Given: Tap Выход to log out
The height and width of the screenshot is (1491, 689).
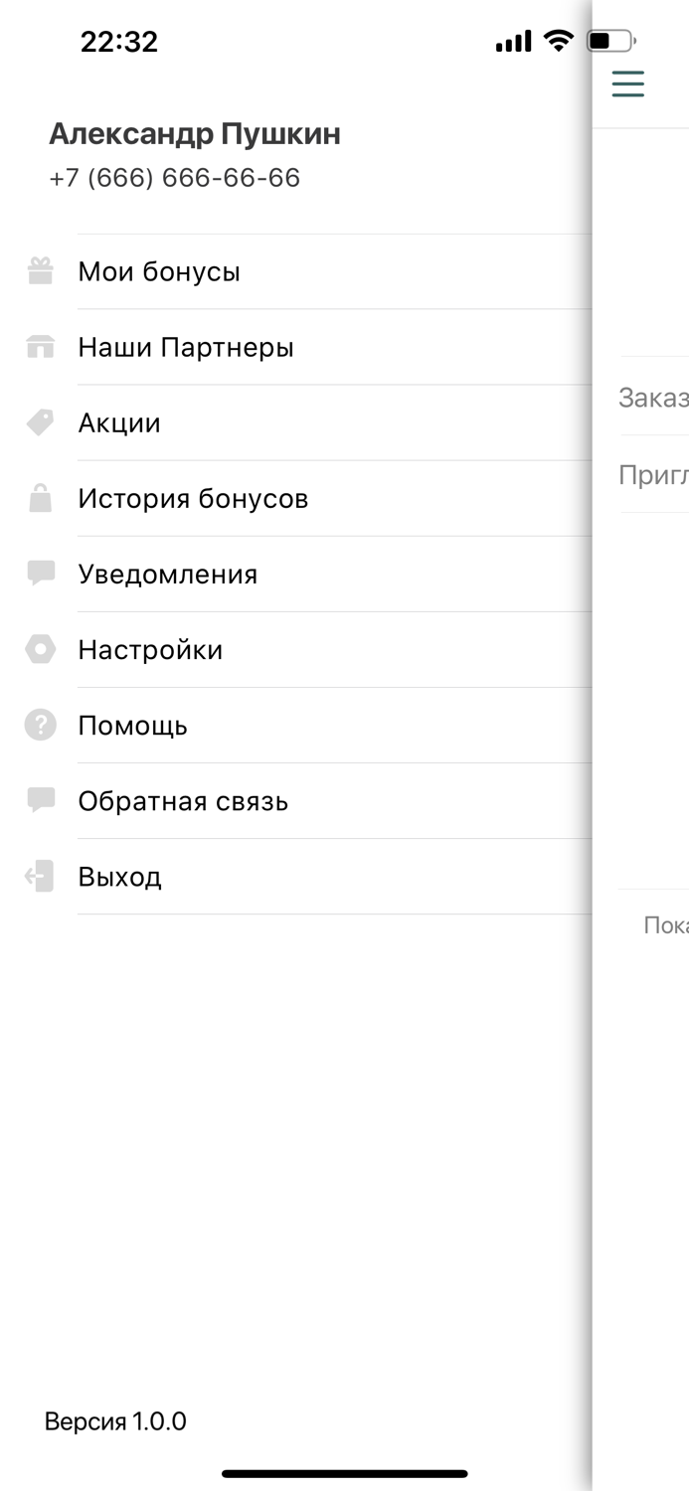Looking at the screenshot, I should pos(119,876).
